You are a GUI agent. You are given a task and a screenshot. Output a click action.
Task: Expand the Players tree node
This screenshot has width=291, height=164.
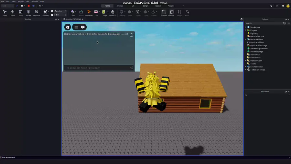246,30
